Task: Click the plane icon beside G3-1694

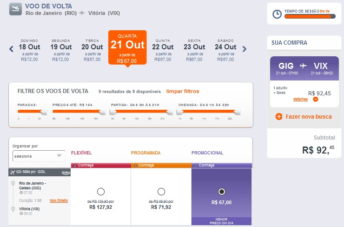Action: 13,173
